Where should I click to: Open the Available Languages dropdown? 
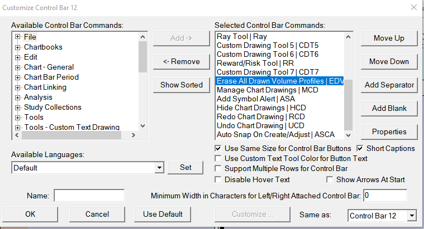(159, 168)
